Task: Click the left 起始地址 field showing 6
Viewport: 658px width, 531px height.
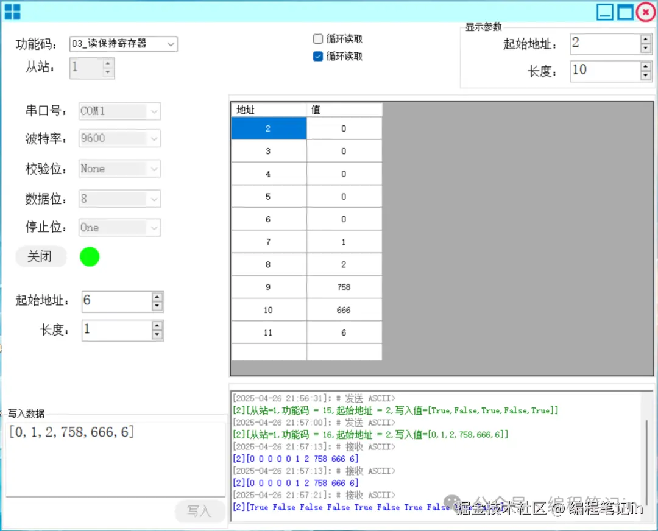Action: tap(116, 301)
